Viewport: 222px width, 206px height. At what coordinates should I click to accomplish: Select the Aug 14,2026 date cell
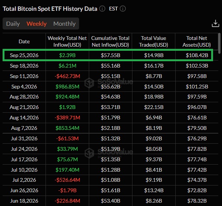pyautogui.click(x=24, y=118)
